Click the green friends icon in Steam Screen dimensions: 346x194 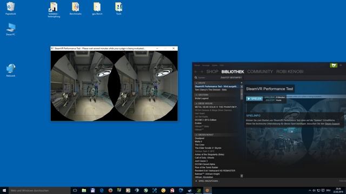point(334,65)
